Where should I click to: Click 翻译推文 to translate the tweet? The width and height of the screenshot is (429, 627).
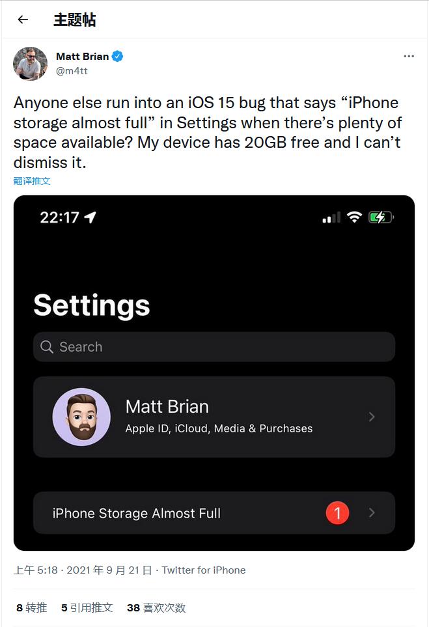(x=32, y=181)
